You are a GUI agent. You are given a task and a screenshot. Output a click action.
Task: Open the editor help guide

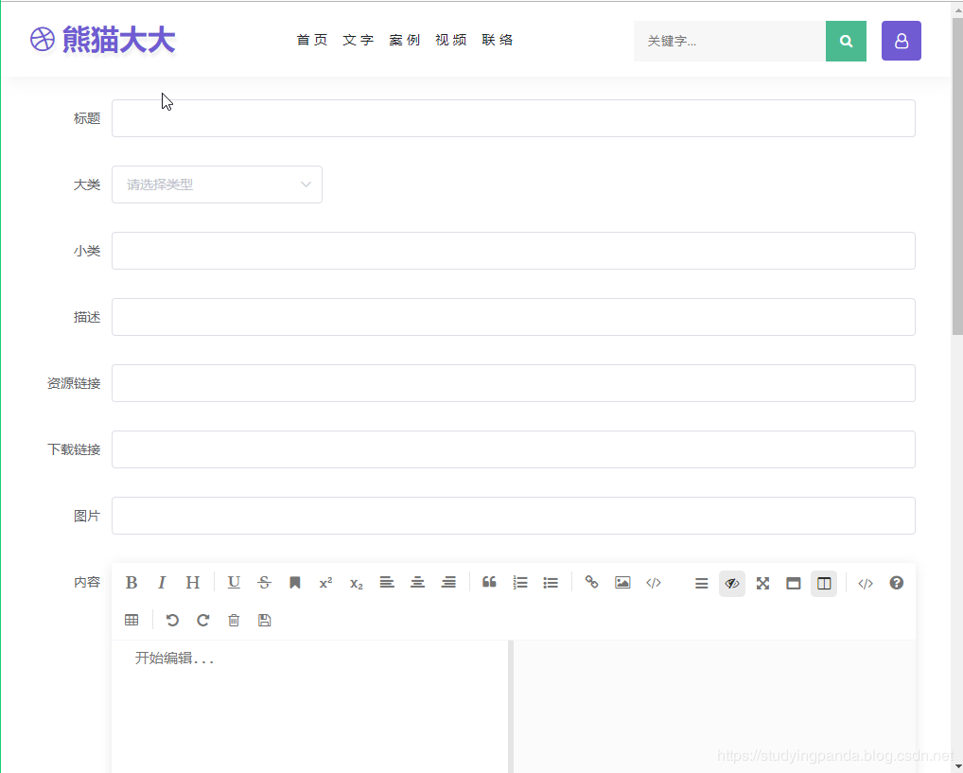click(x=896, y=582)
